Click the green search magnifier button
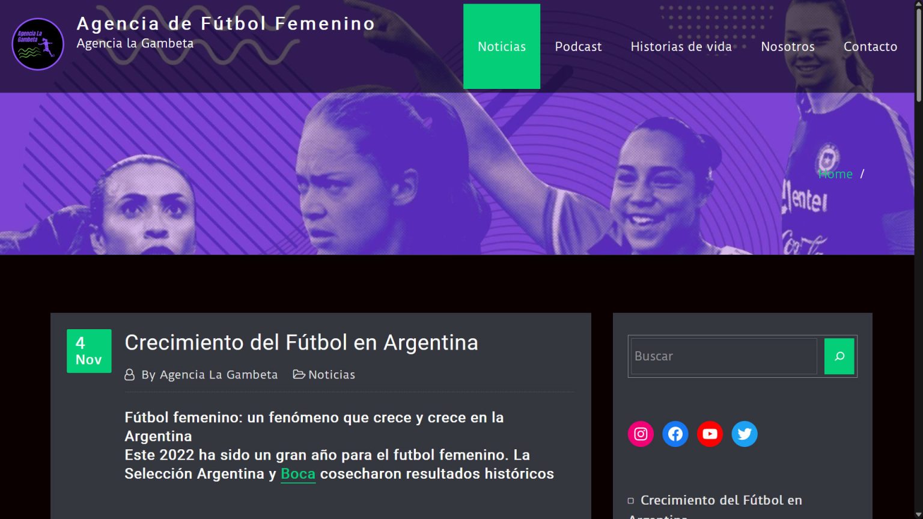Image resolution: width=923 pixels, height=519 pixels. [x=839, y=356]
